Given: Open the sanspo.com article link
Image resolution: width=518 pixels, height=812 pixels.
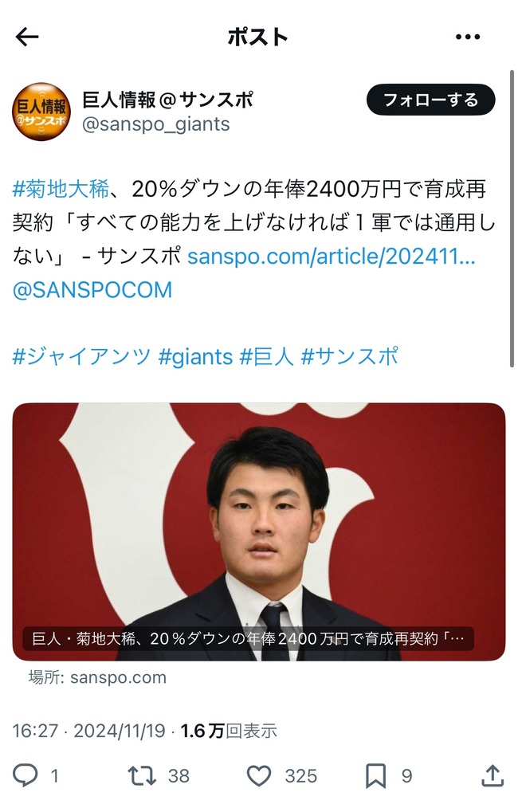Looking at the screenshot, I should click(x=331, y=257).
